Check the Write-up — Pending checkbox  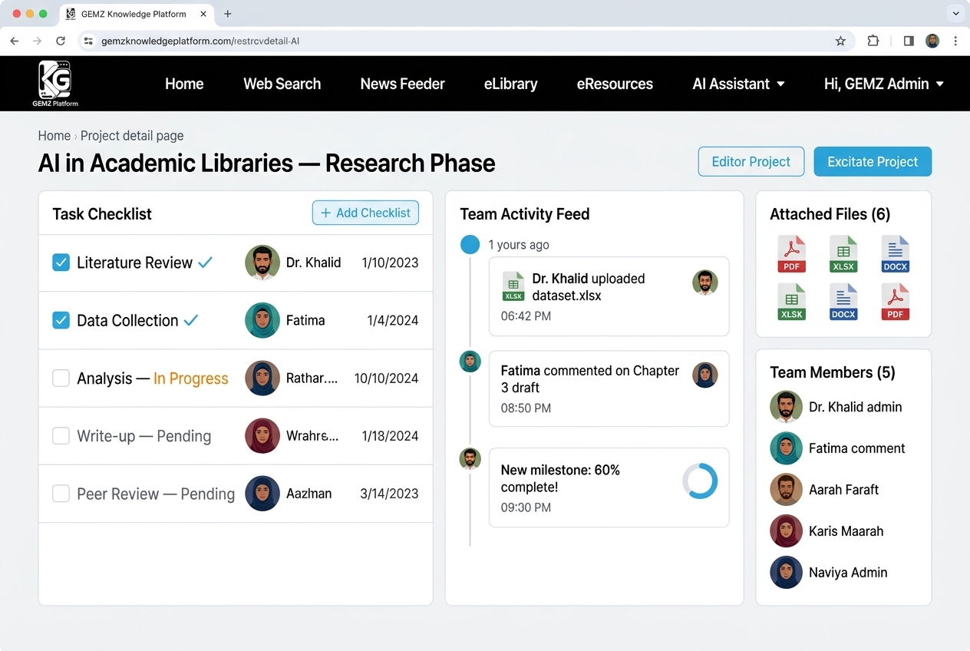click(61, 436)
